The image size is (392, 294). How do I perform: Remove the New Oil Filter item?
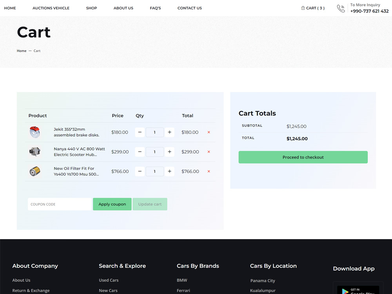209,171
